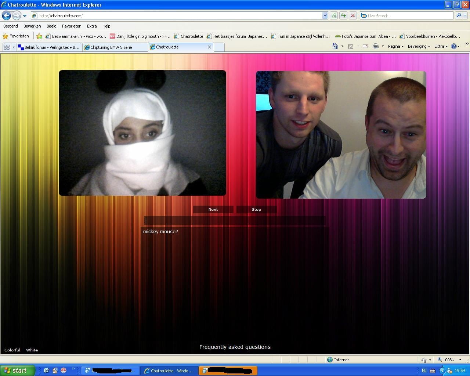This screenshot has height=376, width=470.
Task: Open the Help menu
Action: point(106,26)
